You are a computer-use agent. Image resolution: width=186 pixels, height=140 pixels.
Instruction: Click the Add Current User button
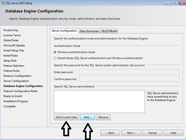[66, 117]
